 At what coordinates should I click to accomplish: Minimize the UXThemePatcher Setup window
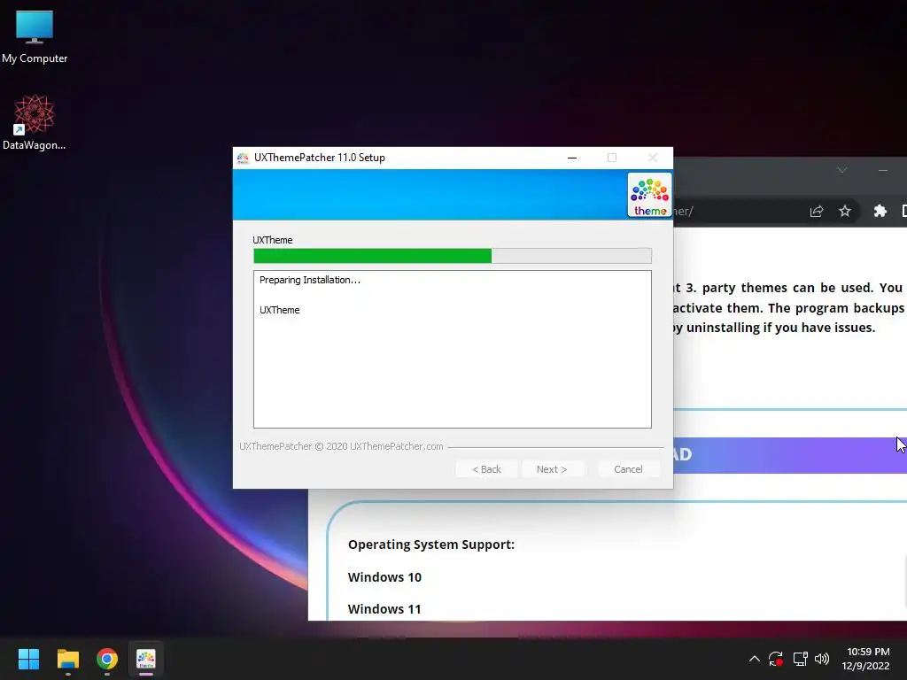pyautogui.click(x=572, y=158)
